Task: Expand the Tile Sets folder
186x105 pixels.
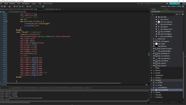Action: (151, 95)
